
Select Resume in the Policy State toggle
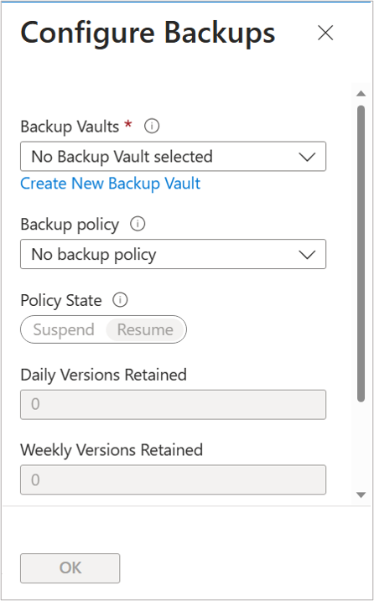(145, 329)
